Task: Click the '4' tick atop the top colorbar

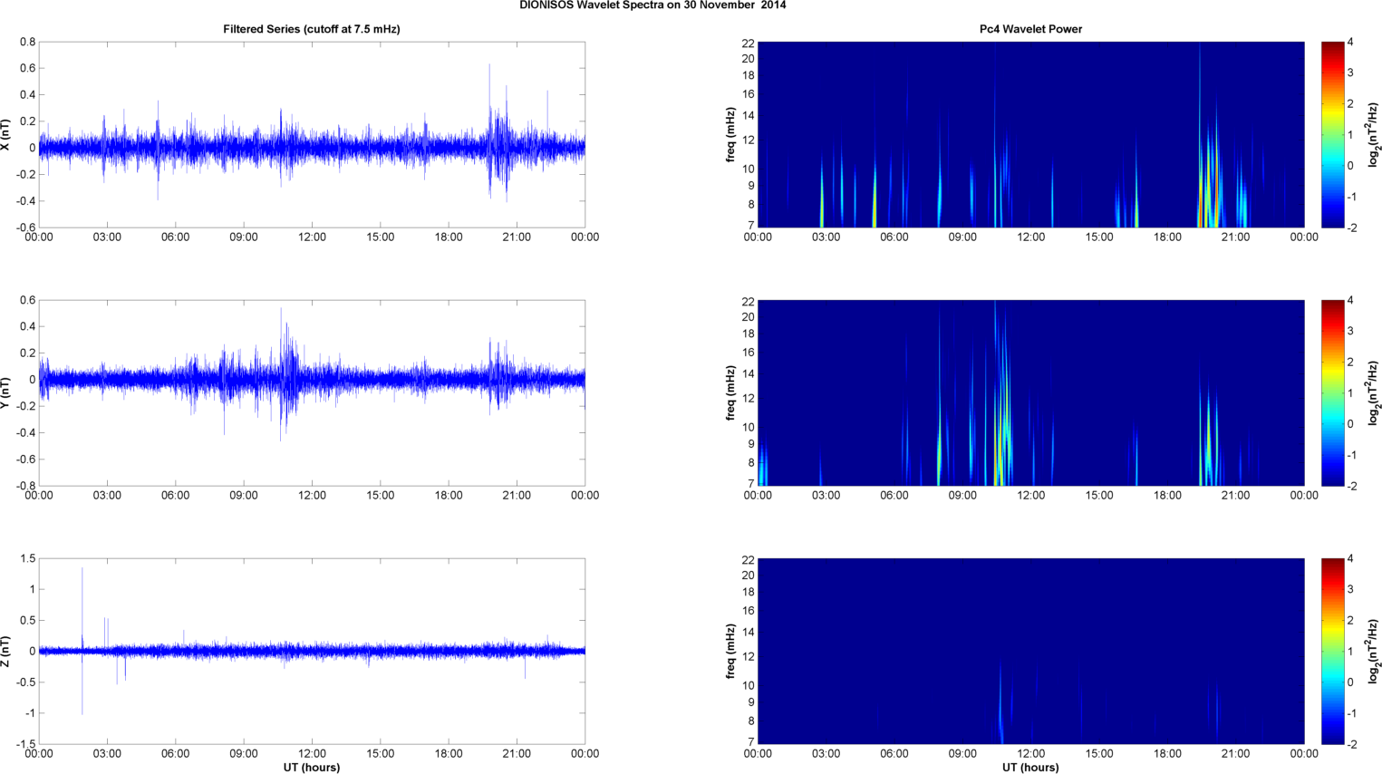Action: pyautogui.click(x=1350, y=42)
